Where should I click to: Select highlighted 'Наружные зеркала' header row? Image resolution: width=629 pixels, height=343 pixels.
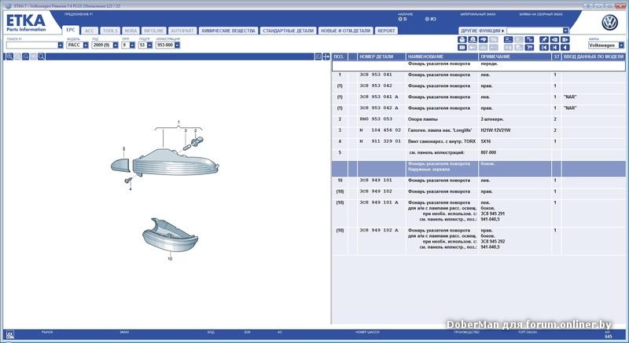click(478, 169)
